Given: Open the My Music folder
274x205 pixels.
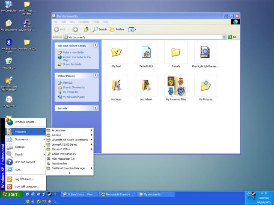Looking at the screenshot, I should (116, 88).
